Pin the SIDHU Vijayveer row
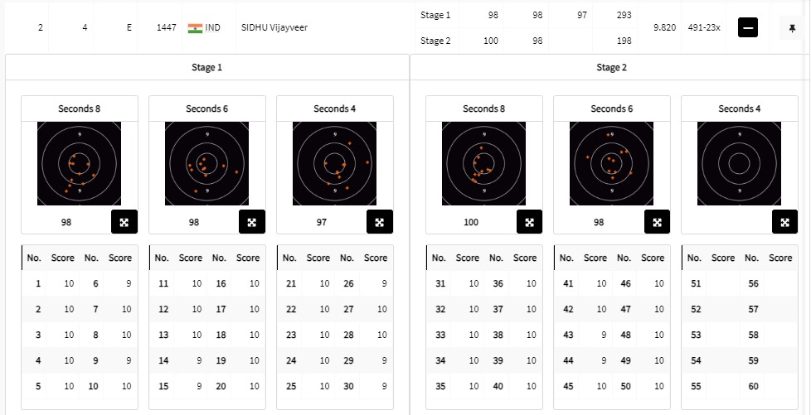This screenshot has width=811, height=415. [792, 28]
